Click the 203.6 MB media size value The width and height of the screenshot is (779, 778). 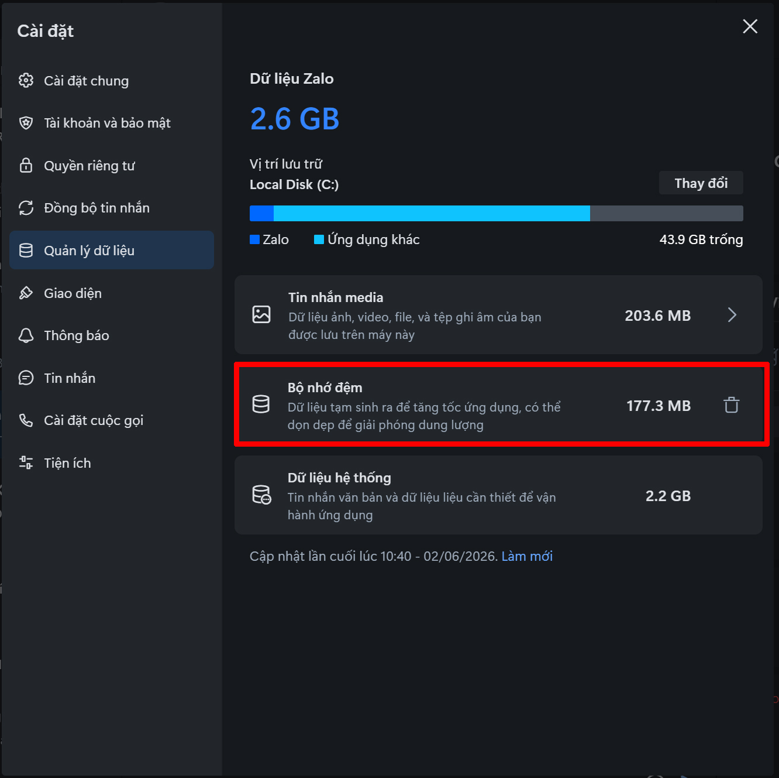(x=658, y=316)
